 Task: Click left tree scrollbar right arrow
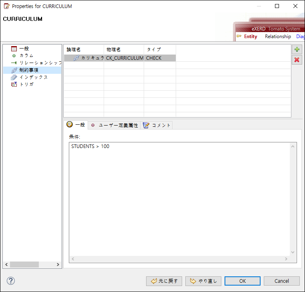point(58,264)
